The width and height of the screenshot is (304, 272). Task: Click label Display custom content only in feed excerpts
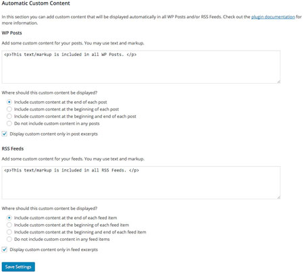pos(53,250)
